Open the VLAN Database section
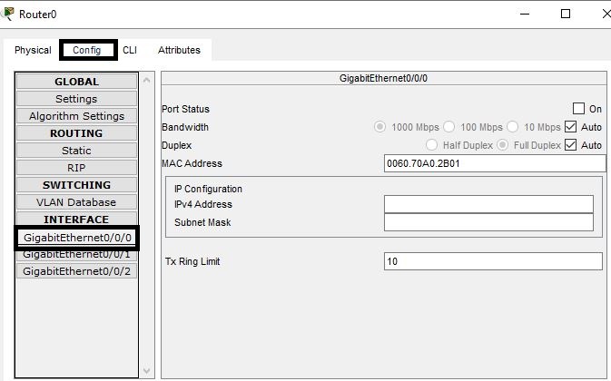Viewport: 611px width, 381px height. pos(76,202)
